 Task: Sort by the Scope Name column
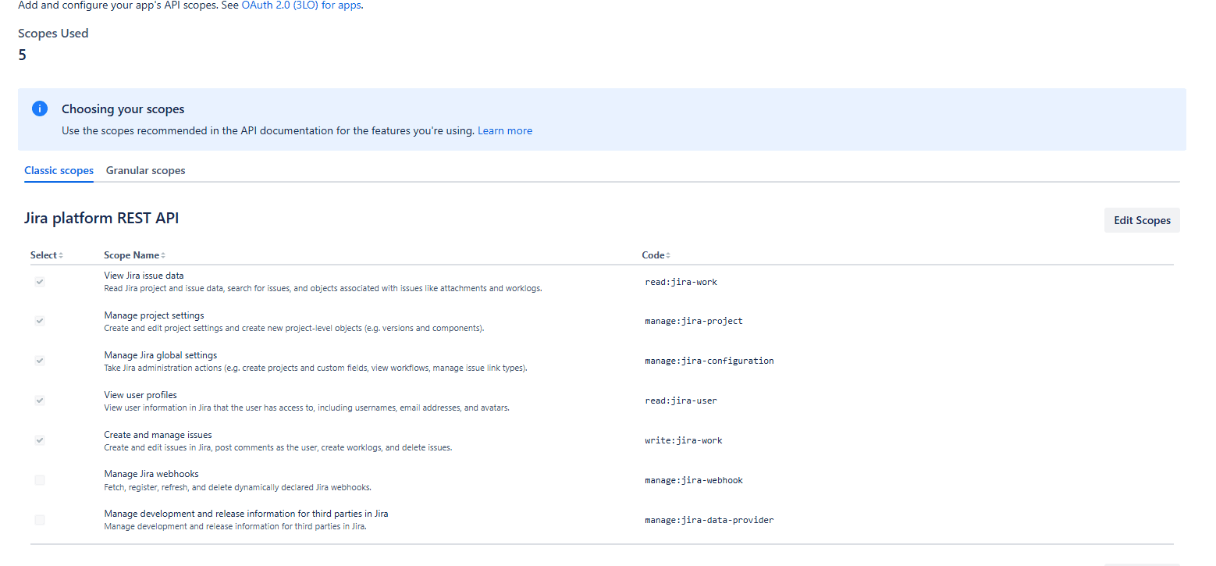(162, 255)
